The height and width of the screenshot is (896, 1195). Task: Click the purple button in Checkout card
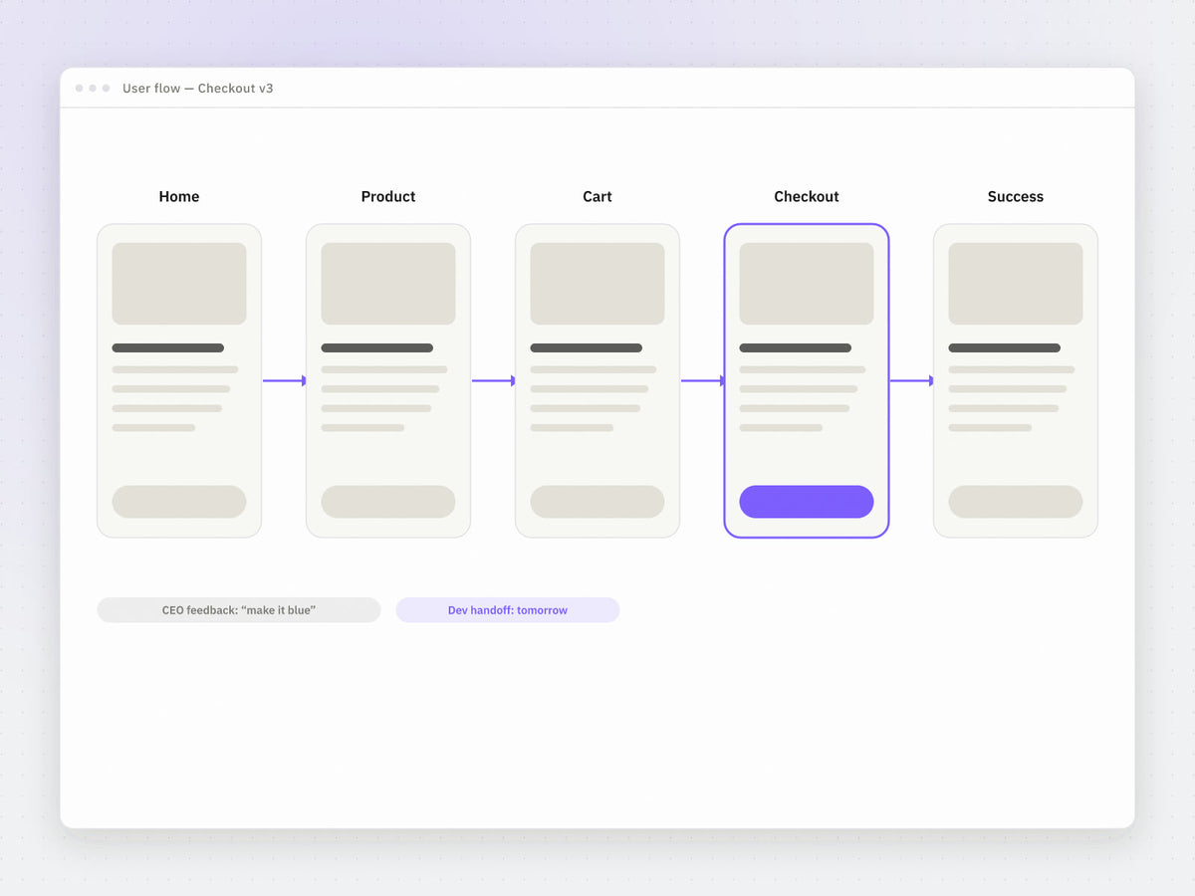(807, 502)
